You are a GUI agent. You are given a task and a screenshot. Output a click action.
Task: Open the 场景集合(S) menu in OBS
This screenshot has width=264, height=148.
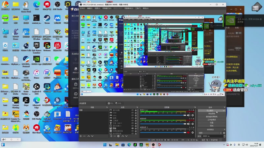[129, 8]
